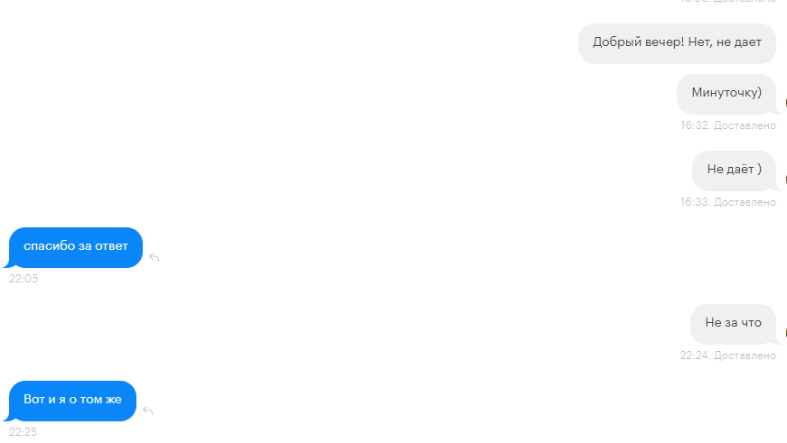Click the blue 'Вот и я о том же' bubble

(73, 401)
